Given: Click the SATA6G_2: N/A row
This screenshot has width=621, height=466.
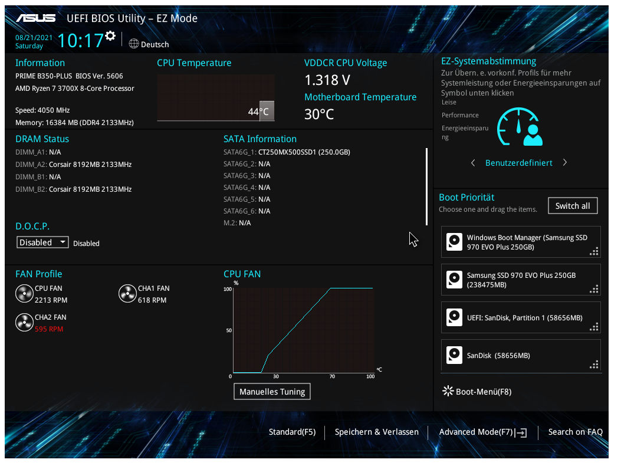Looking at the screenshot, I should [247, 164].
